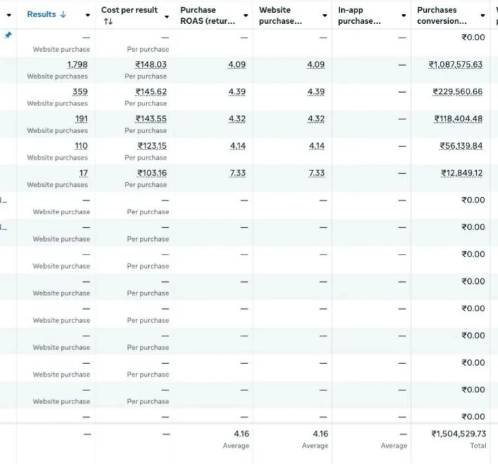Image resolution: width=498 pixels, height=464 pixels.
Task: Click the sort arrow beside Results header
Action: [x=63, y=14]
